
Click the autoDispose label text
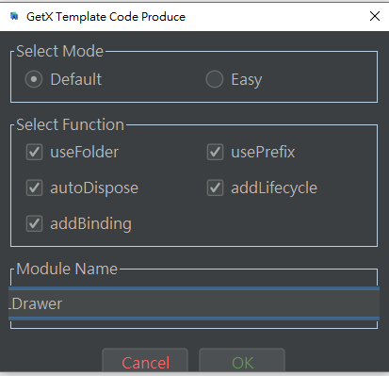[94, 188]
